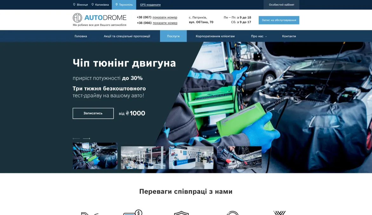Screen dimensions: 372x215
Task: Open Акції та спеціальні пропозиції menu
Action: pos(127,36)
